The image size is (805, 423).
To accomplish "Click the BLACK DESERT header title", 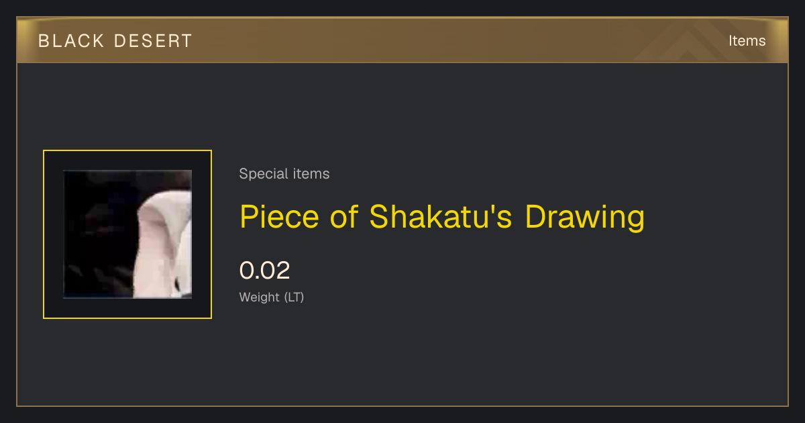I will coord(115,41).
